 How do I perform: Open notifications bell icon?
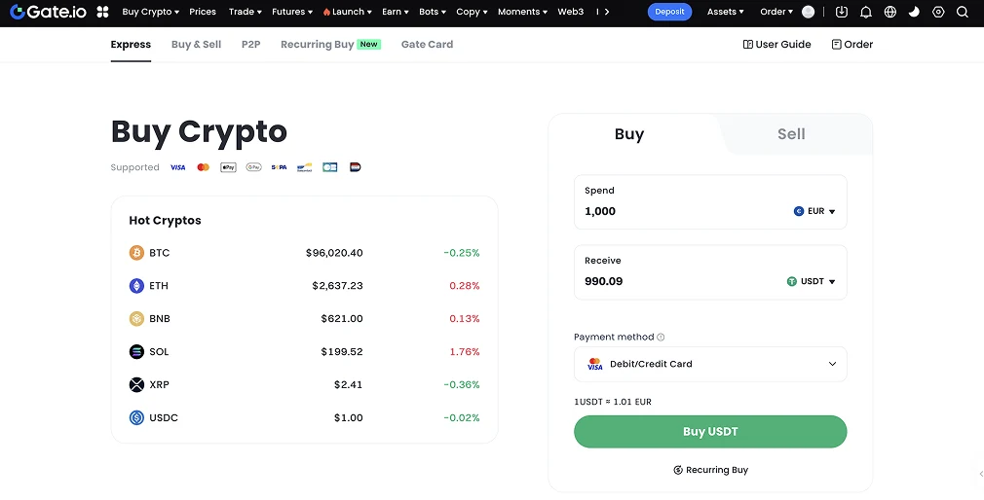click(866, 12)
